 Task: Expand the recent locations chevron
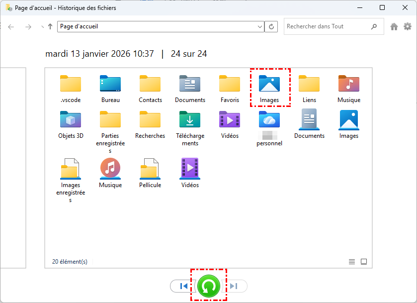pyautogui.click(x=42, y=27)
